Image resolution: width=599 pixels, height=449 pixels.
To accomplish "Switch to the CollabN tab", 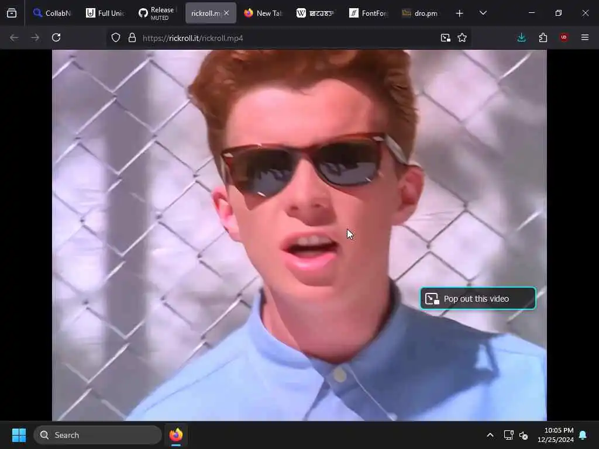I will pyautogui.click(x=51, y=13).
